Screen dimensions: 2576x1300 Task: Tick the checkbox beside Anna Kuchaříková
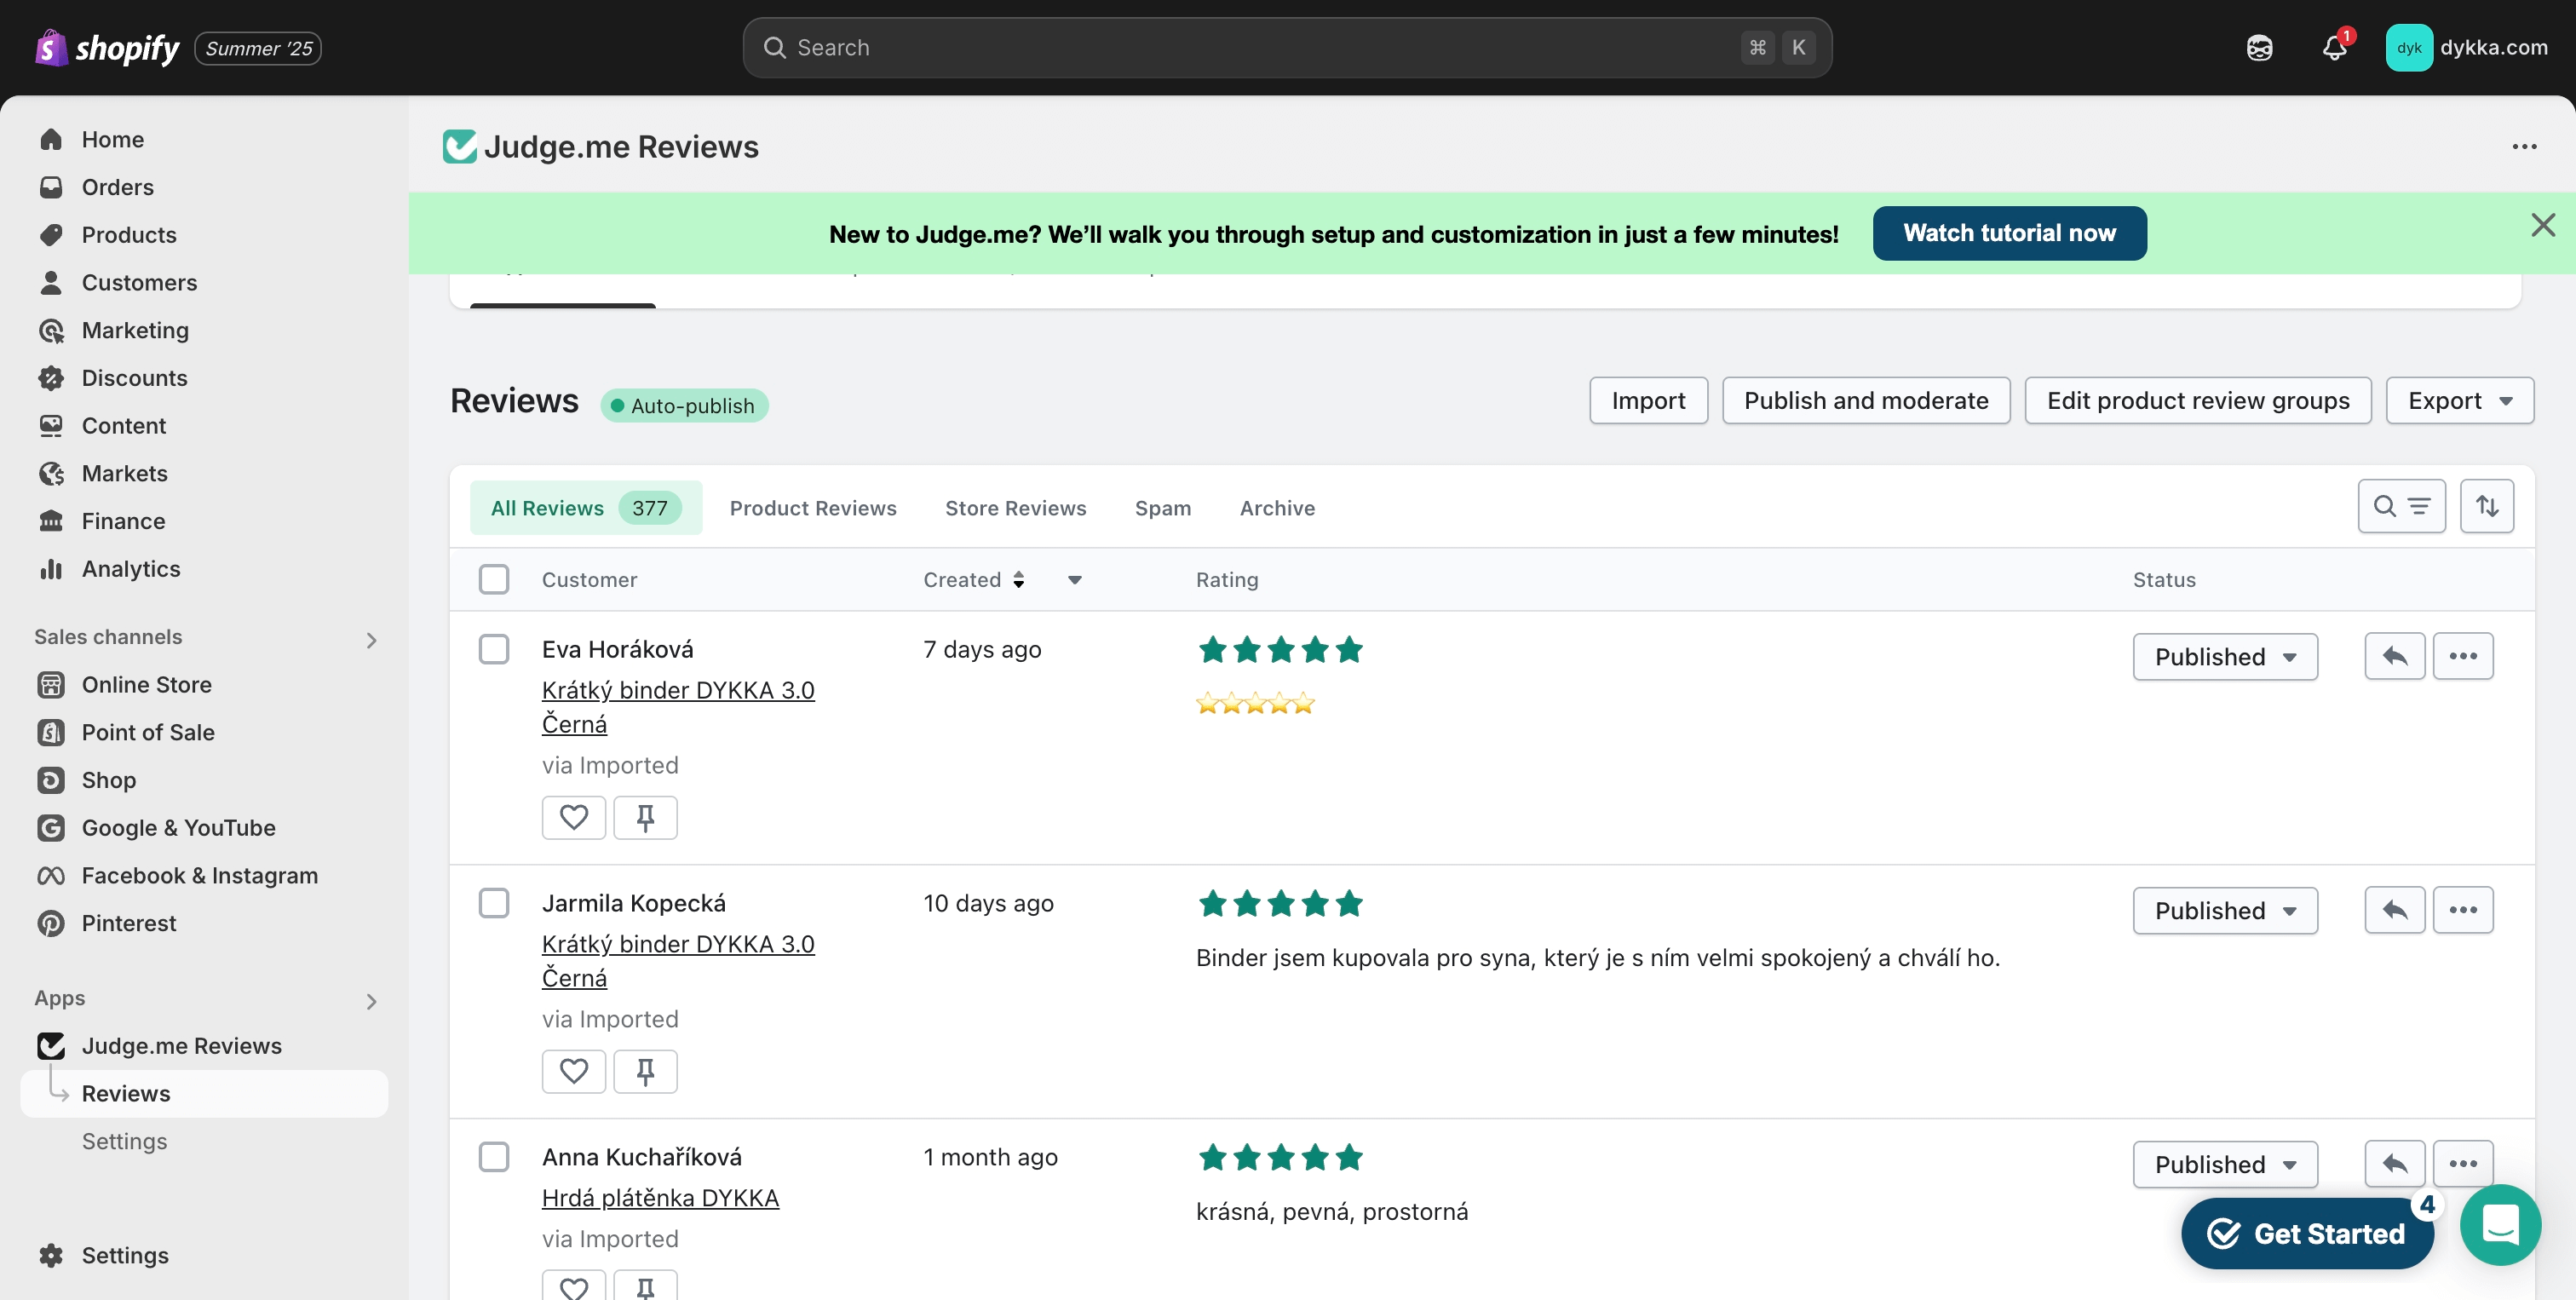tap(494, 1157)
